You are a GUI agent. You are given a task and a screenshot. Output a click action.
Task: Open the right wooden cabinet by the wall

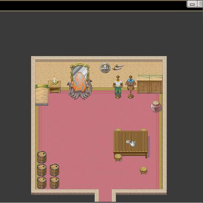click(156, 84)
